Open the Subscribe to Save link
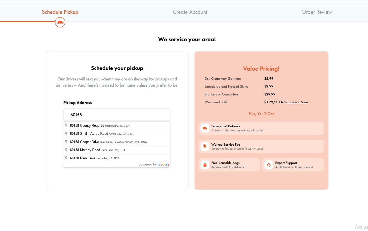This screenshot has width=368, height=231. click(296, 102)
